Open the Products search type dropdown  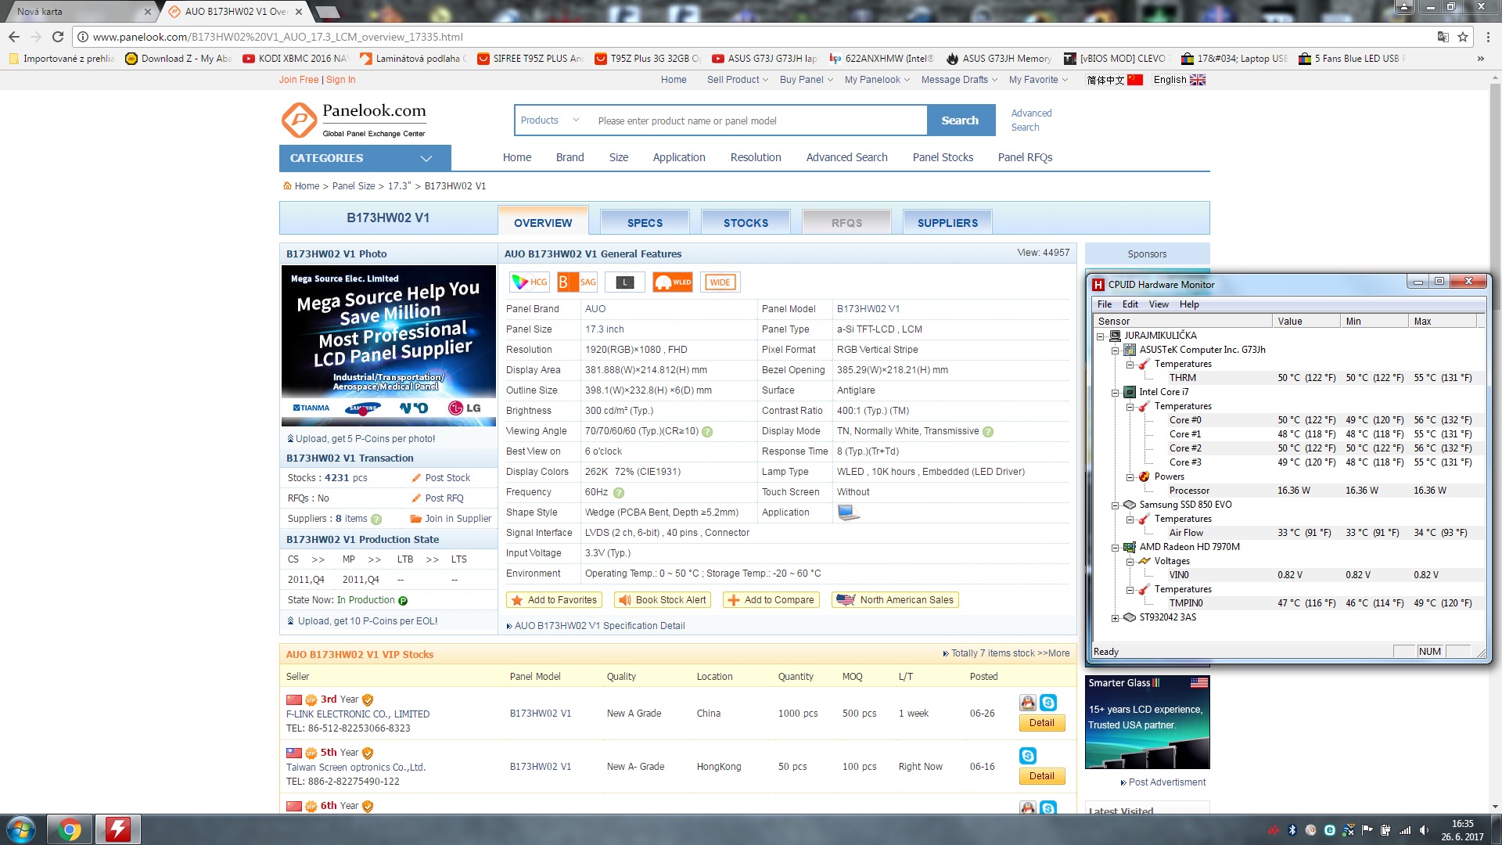click(x=550, y=120)
